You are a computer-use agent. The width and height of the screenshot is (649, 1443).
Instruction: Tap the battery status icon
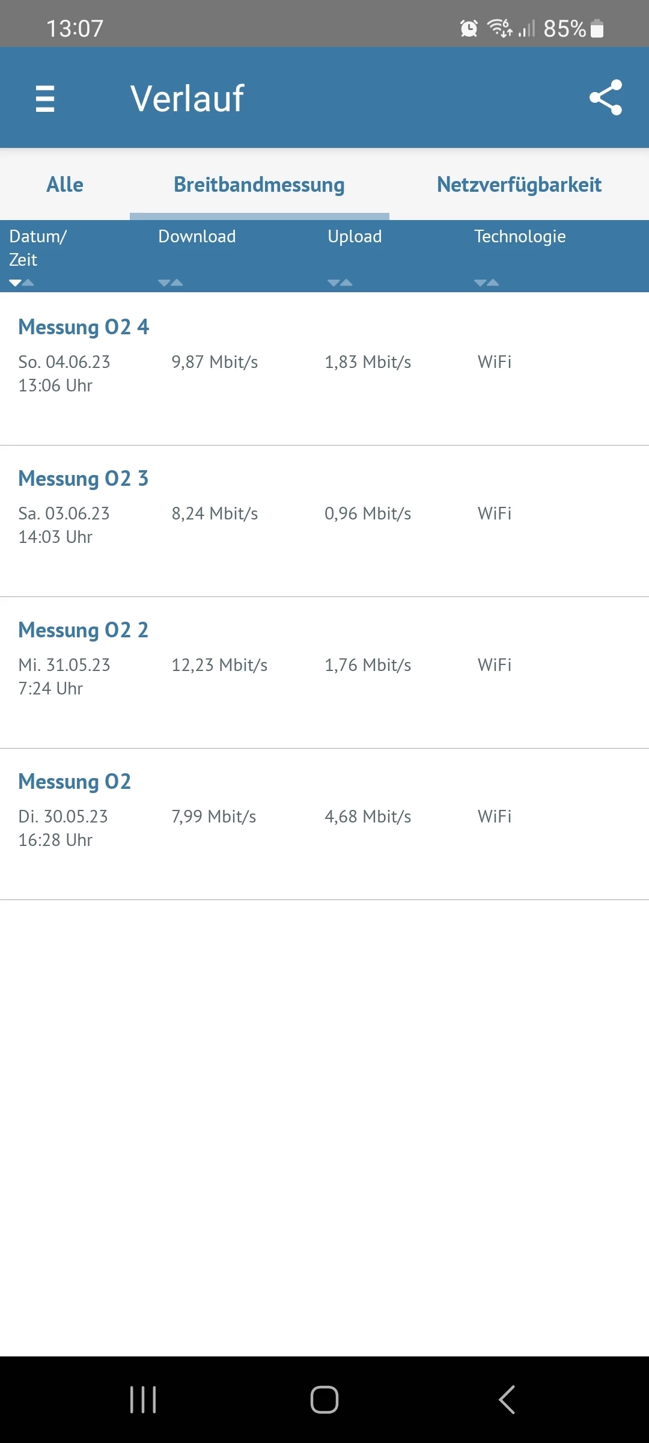click(x=597, y=28)
